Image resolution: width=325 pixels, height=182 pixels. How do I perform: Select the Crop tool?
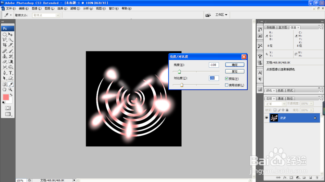pos(5,45)
